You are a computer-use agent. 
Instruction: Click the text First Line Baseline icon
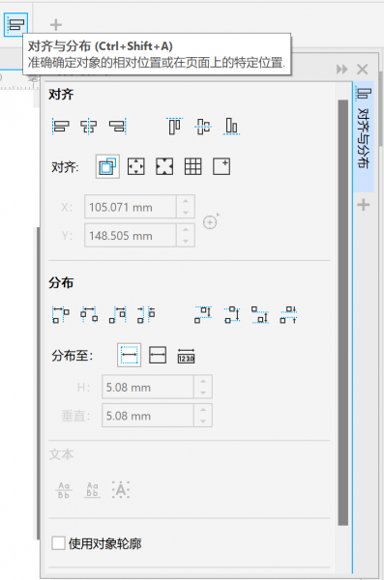coord(64,490)
